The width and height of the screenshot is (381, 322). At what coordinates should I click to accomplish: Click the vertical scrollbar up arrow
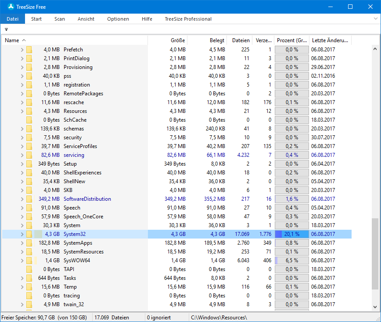[375, 49]
